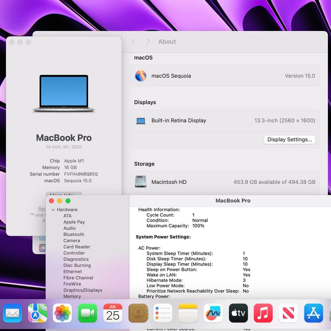Screen dimensions: 331x331
Task: Click 453.9 GB available of 494.38 GB
Action: 274,182
